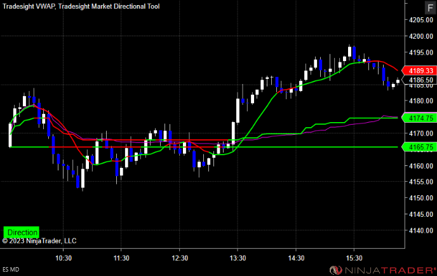
Task: Click the 4205.00 price axis label
Action: point(421,20)
